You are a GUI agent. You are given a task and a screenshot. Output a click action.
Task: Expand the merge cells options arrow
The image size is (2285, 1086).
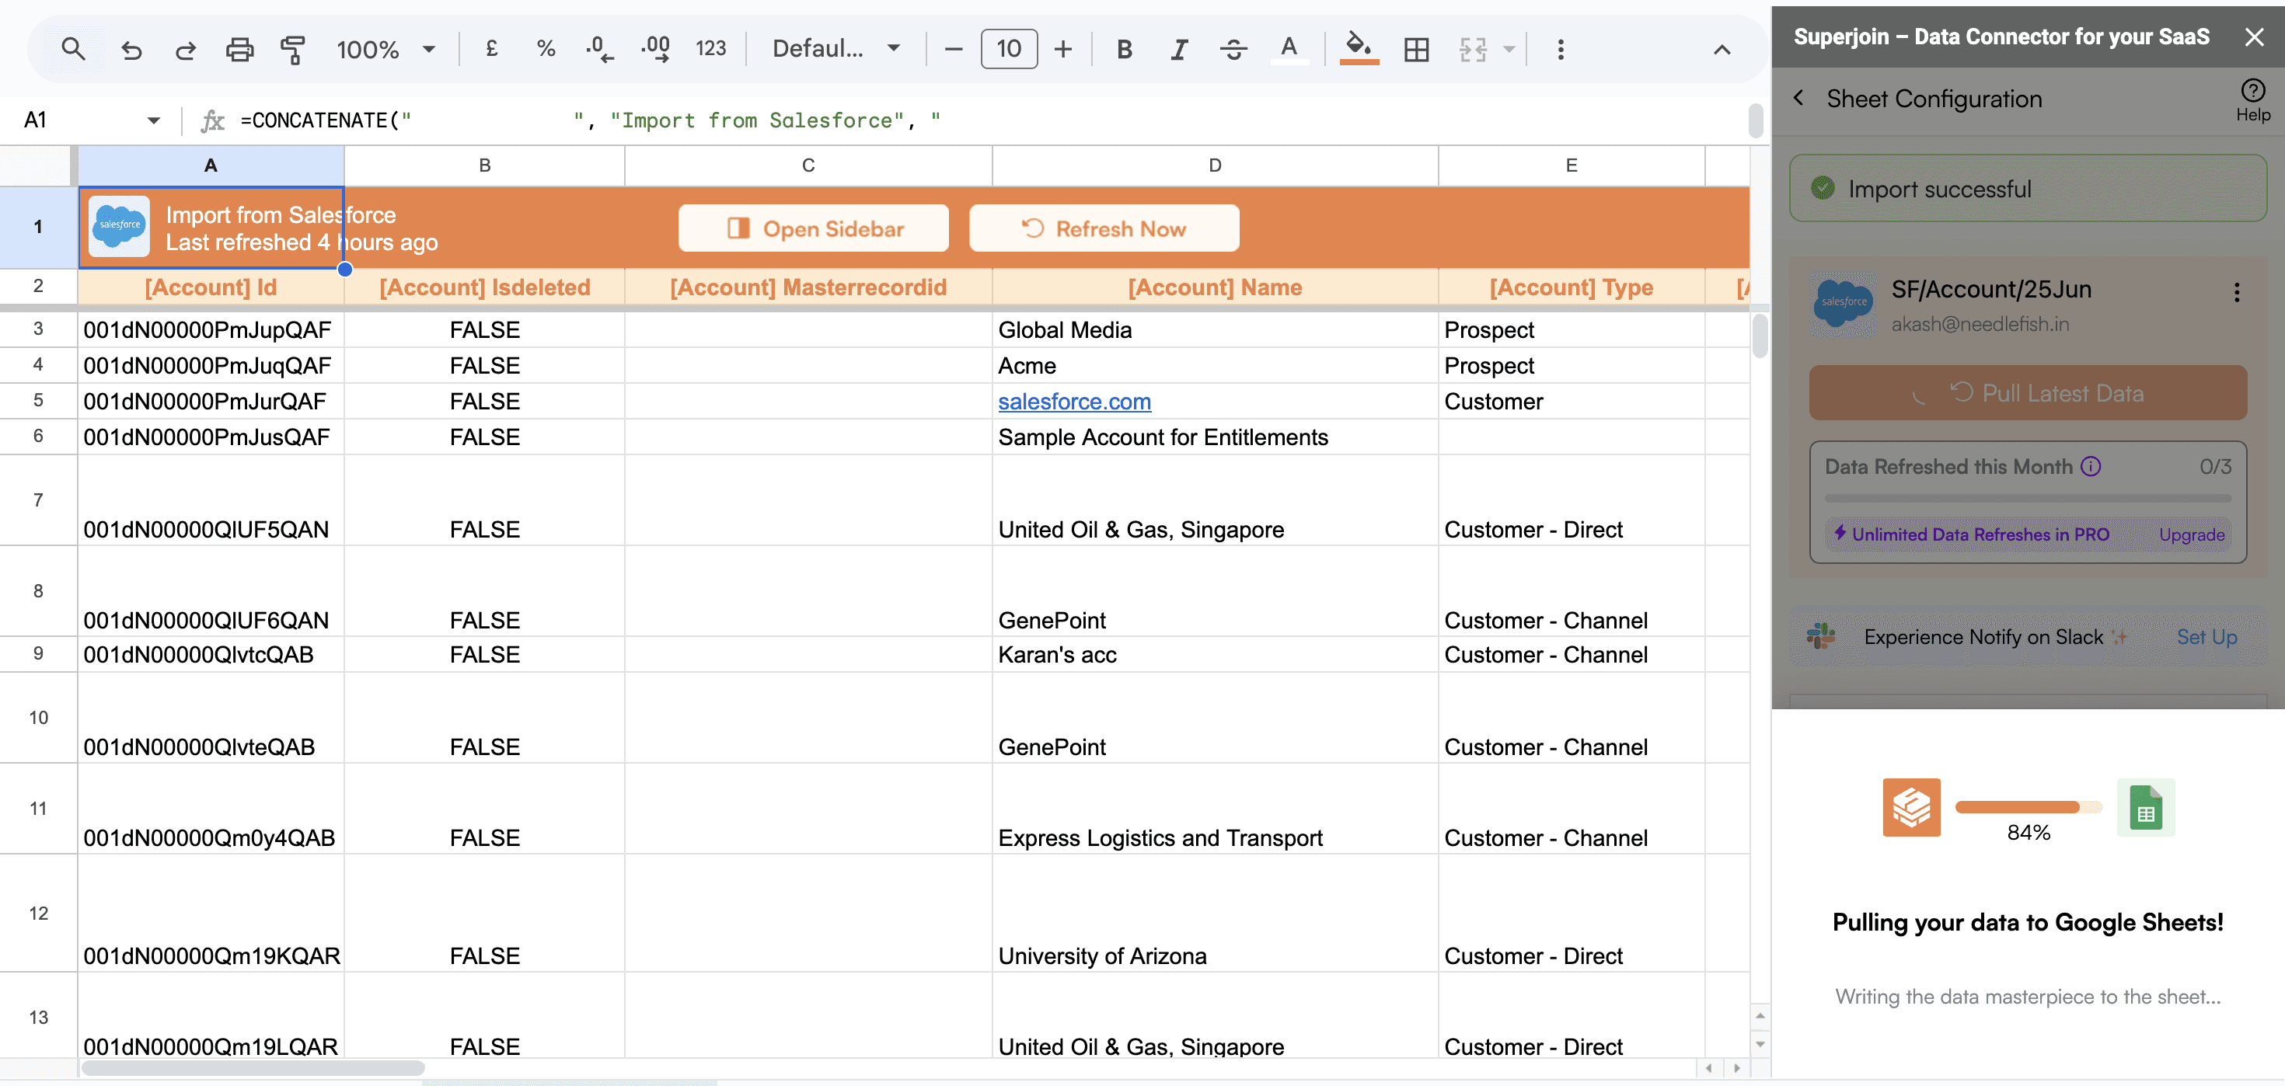pyautogui.click(x=1509, y=49)
